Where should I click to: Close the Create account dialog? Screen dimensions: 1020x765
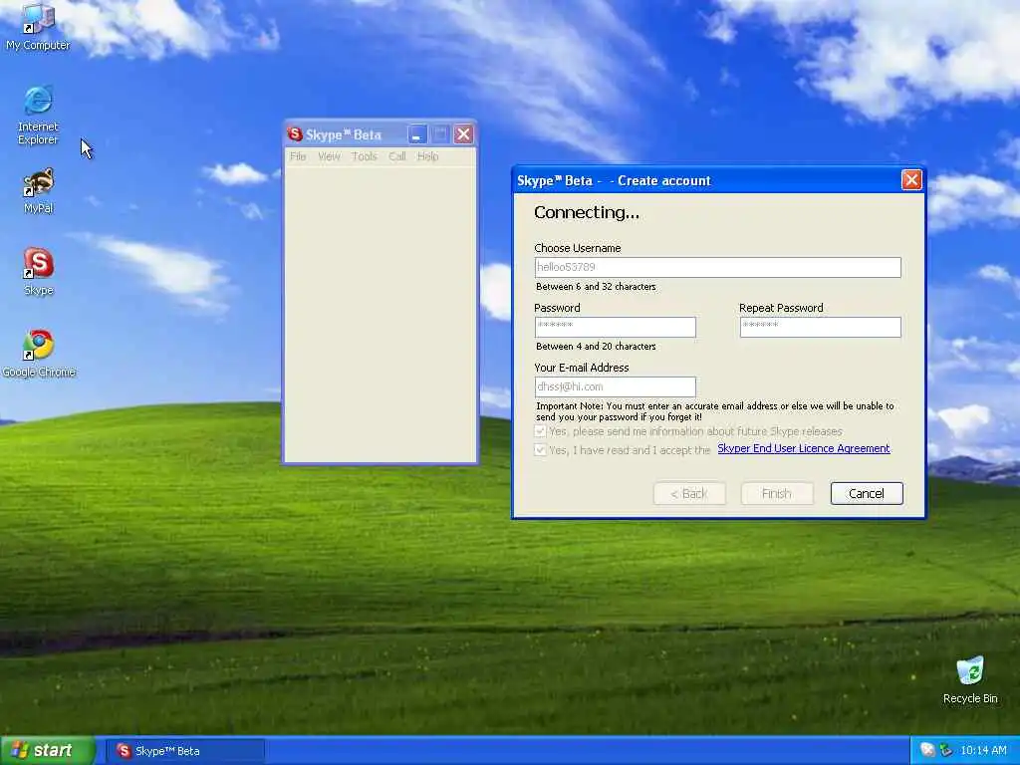pos(911,180)
